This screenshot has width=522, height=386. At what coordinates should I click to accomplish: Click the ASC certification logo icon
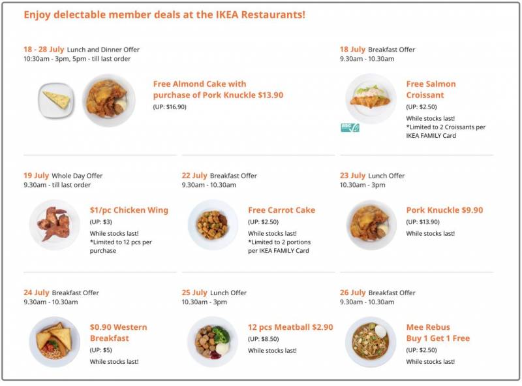(350, 127)
